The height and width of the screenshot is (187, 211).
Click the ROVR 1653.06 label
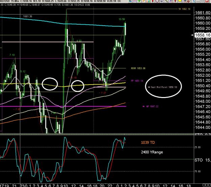pos(138,68)
